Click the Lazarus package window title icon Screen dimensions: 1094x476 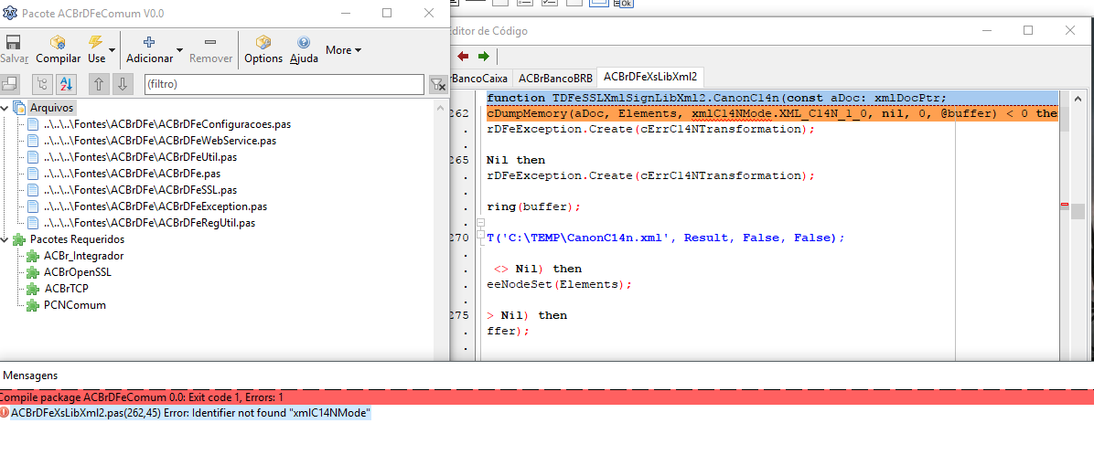(10, 13)
